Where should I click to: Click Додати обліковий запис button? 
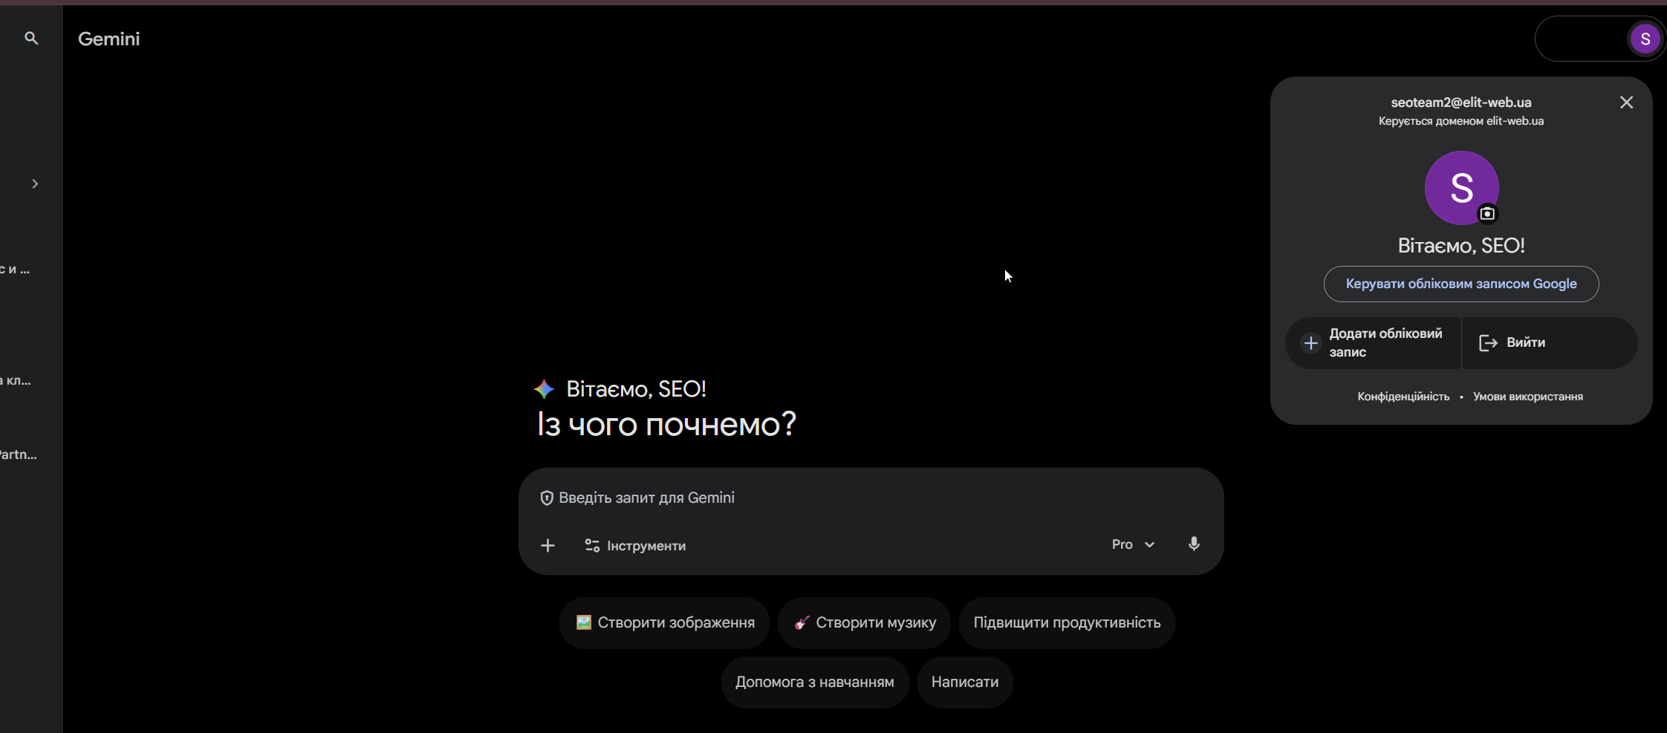pyautogui.click(x=1373, y=343)
